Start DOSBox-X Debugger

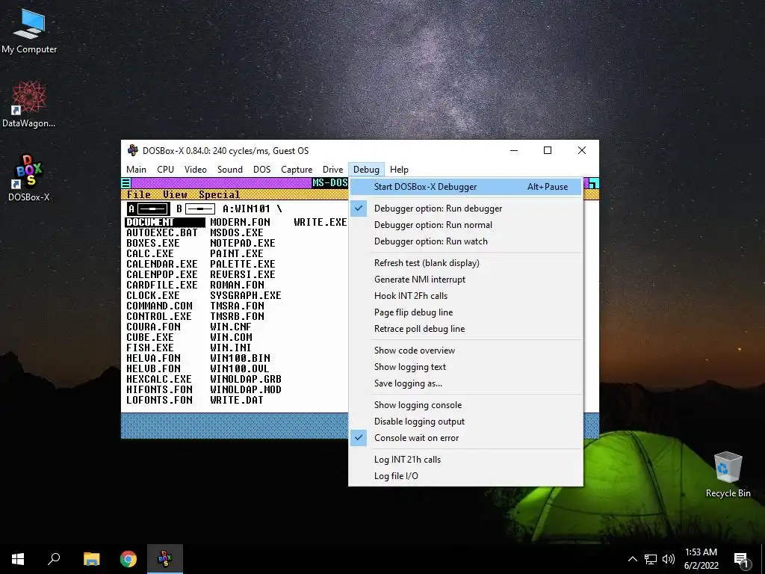465,187
